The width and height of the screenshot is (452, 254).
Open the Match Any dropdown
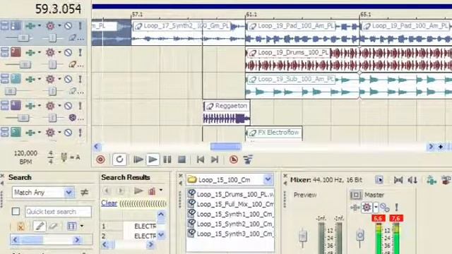(x=69, y=192)
